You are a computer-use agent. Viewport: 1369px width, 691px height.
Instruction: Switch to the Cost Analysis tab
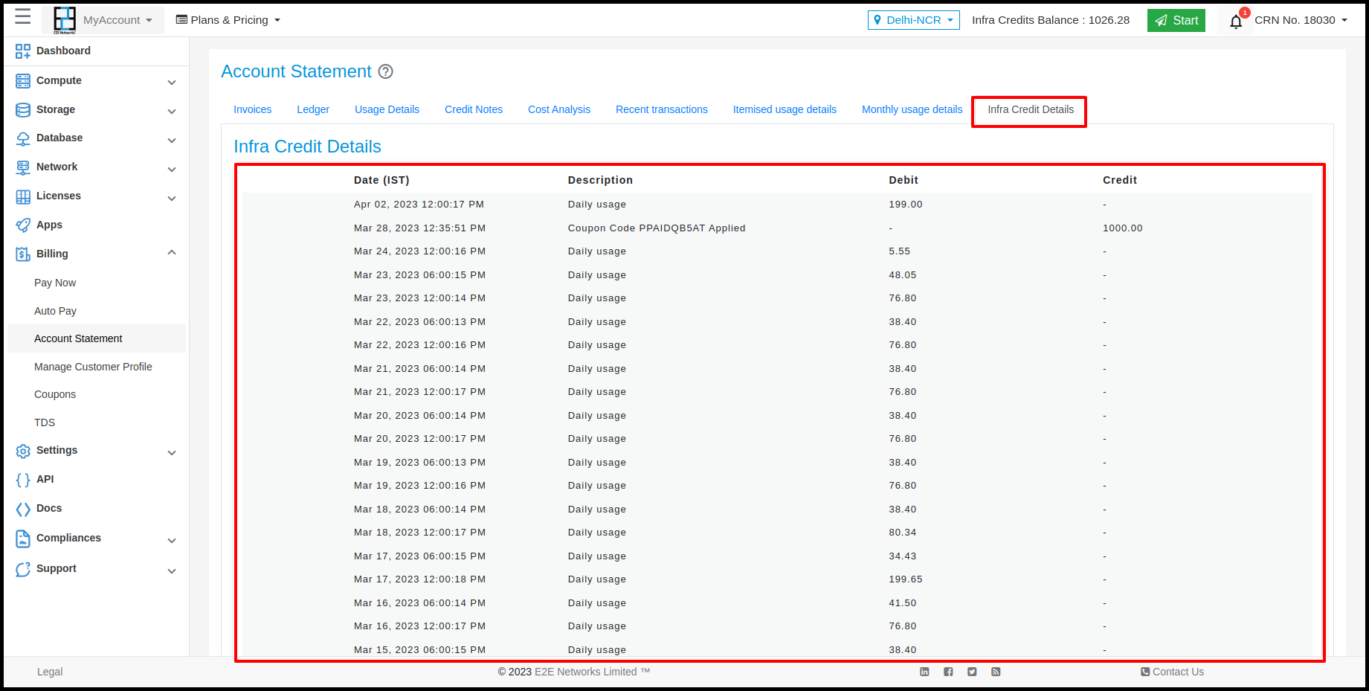click(559, 109)
